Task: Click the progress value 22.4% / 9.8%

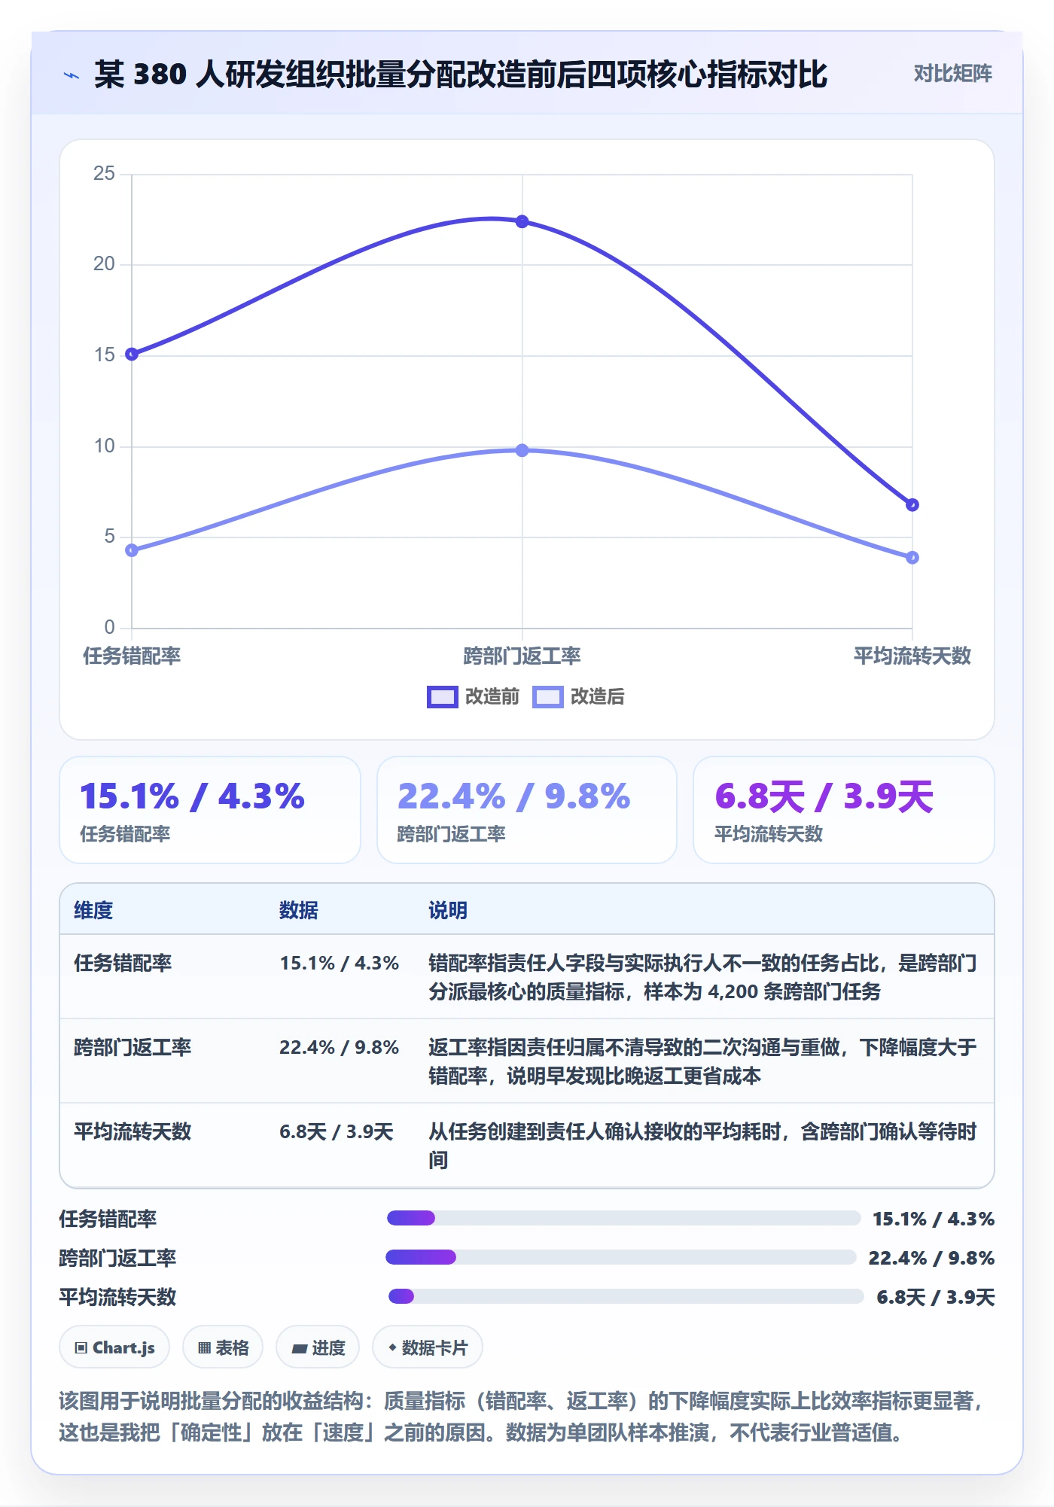Action: click(931, 1258)
